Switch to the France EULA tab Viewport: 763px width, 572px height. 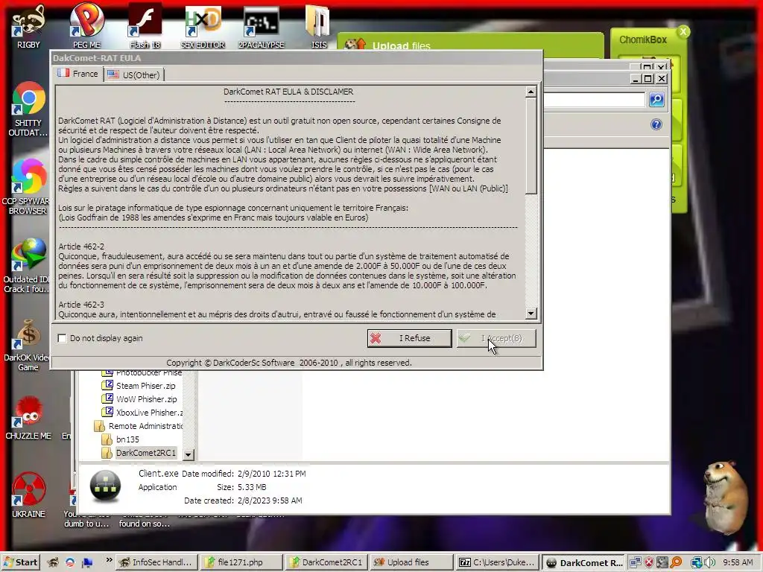(77, 74)
